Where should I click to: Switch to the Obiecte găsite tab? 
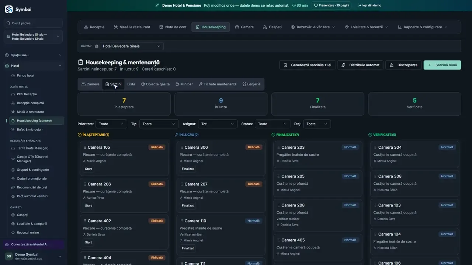(155, 84)
